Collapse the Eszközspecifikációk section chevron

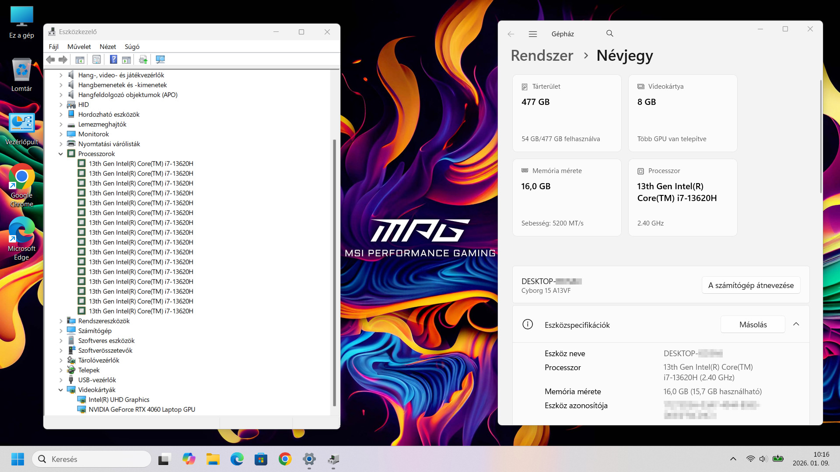796,324
